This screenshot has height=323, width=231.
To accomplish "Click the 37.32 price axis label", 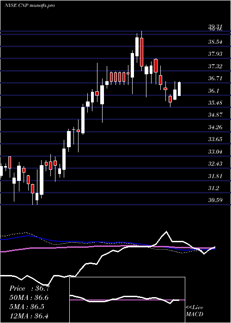I will (215, 66).
